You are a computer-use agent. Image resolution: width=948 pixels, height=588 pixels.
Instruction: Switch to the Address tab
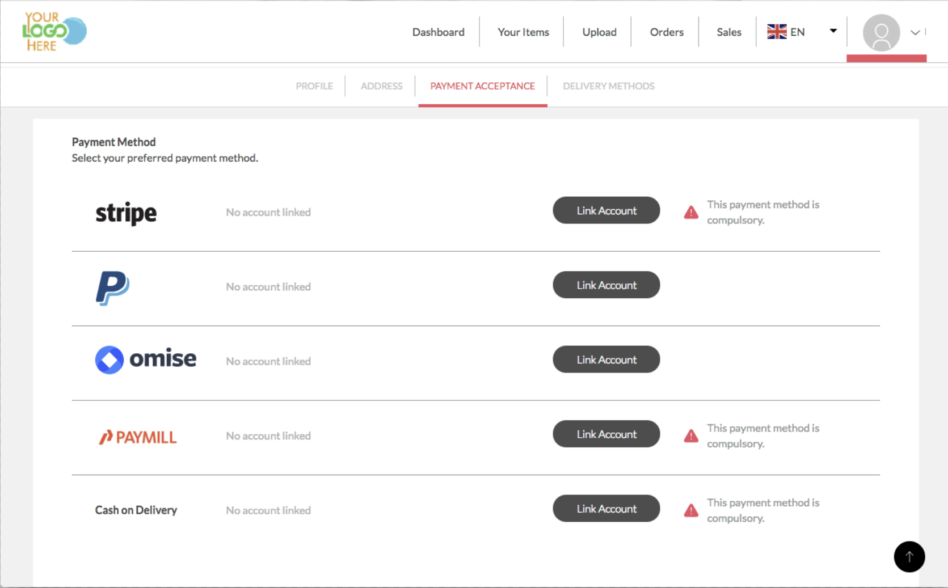(x=381, y=86)
